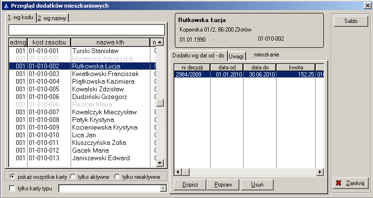Select the row 'Dudziński Grzegorz'
The height and width of the screenshot is (198, 373).
click(83, 97)
